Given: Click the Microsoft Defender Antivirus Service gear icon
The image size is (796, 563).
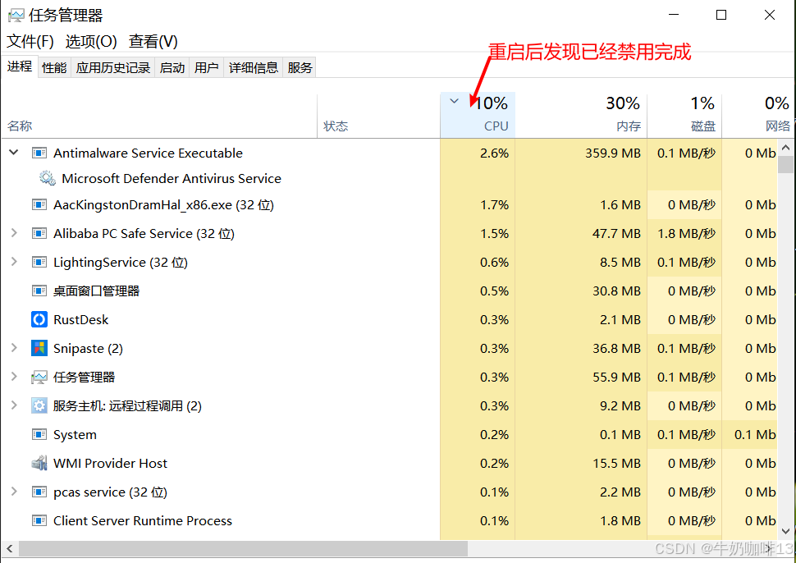Looking at the screenshot, I should 48,178.
